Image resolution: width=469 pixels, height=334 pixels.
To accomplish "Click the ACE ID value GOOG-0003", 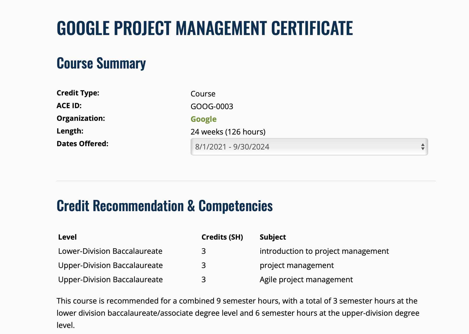I will (x=212, y=106).
